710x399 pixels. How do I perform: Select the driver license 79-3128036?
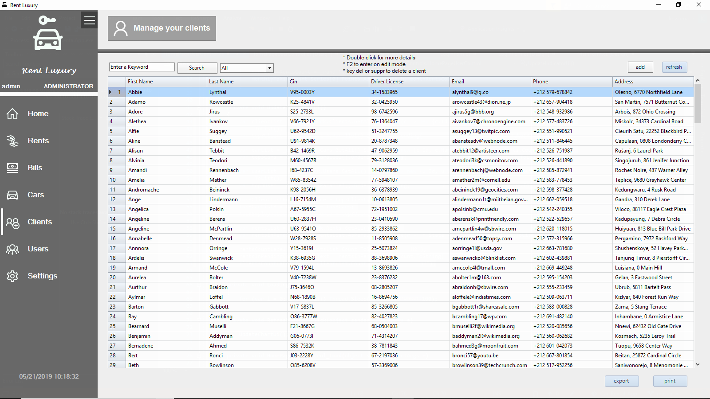(409, 160)
